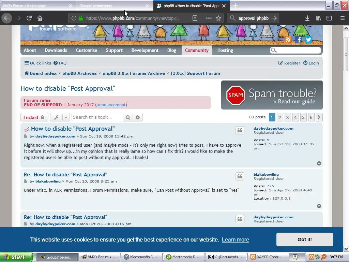Open the Development menu item
Image resolution: width=349 pixels, height=262 pixels.
145,50
